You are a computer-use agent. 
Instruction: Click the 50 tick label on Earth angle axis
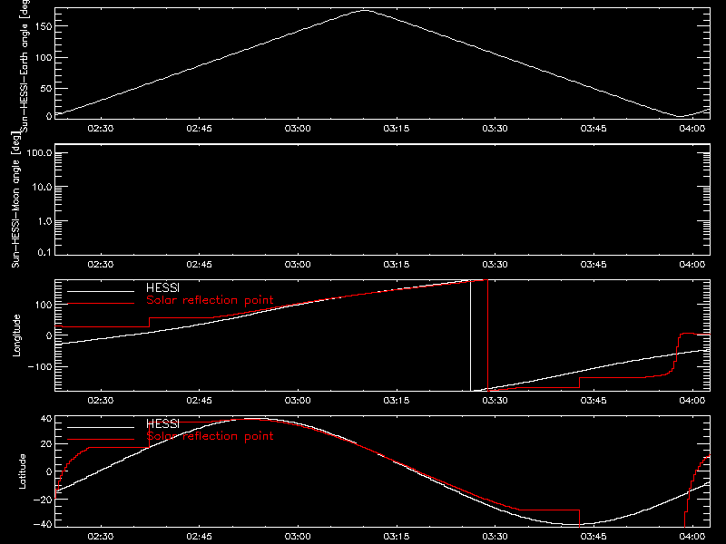coord(46,88)
